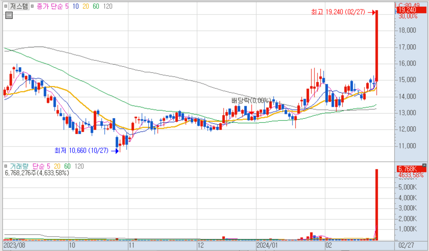This screenshot has width=429, height=251.
Task: Click the tall red 02/27 price candle
Action: click(377, 46)
